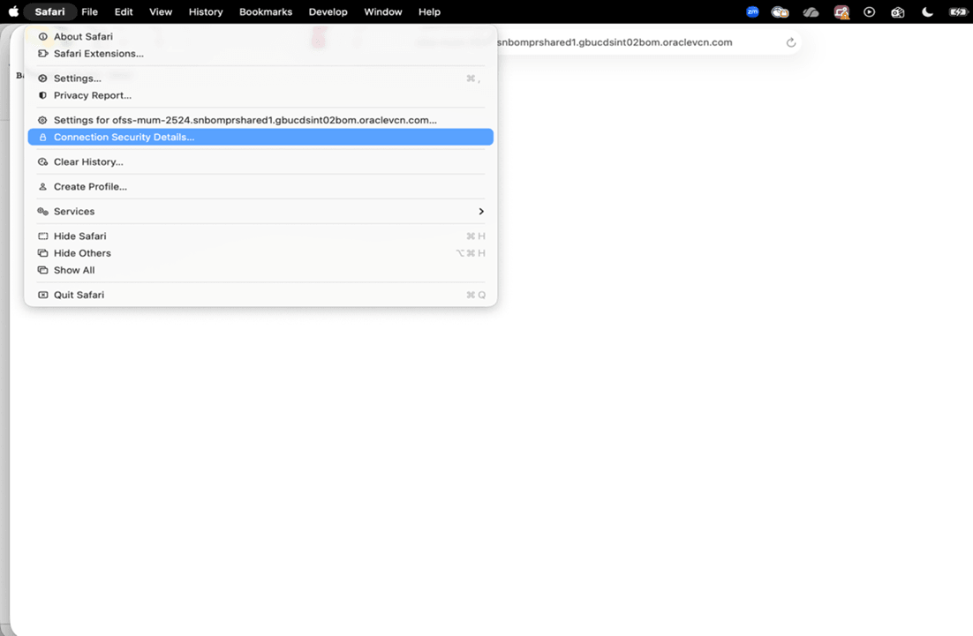
Task: Open the Develop menu
Action: pos(328,11)
